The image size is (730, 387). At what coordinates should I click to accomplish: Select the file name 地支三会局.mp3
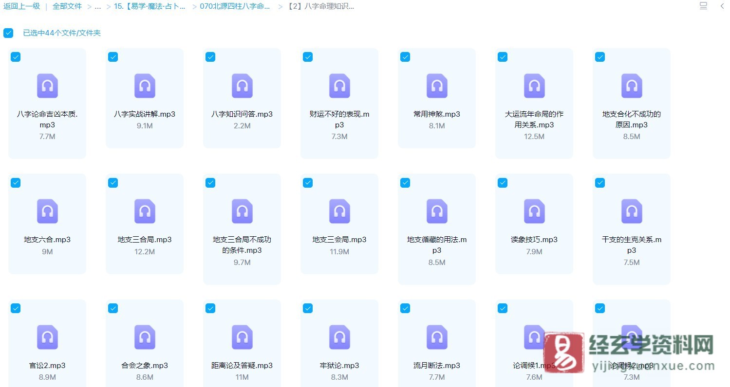(x=339, y=240)
